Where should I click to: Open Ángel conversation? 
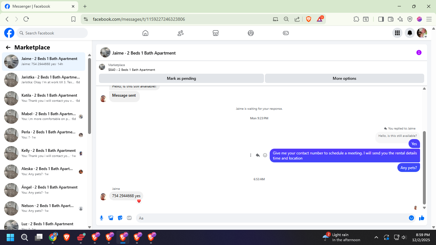click(44, 190)
